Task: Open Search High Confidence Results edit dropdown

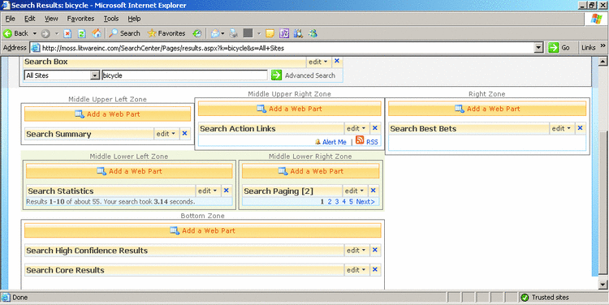Action: click(x=356, y=251)
